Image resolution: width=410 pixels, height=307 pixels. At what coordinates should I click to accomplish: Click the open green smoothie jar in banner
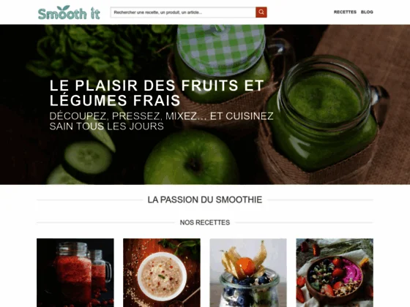[x=323, y=113]
